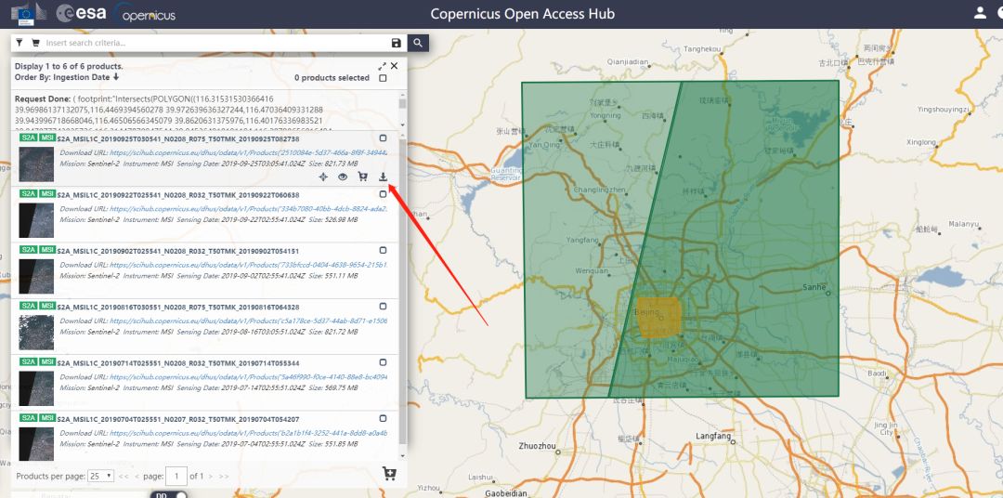Select title S2A_MSIL1C_20190714T025551 product
The height and width of the screenshot is (498, 1003).
[x=178, y=363]
